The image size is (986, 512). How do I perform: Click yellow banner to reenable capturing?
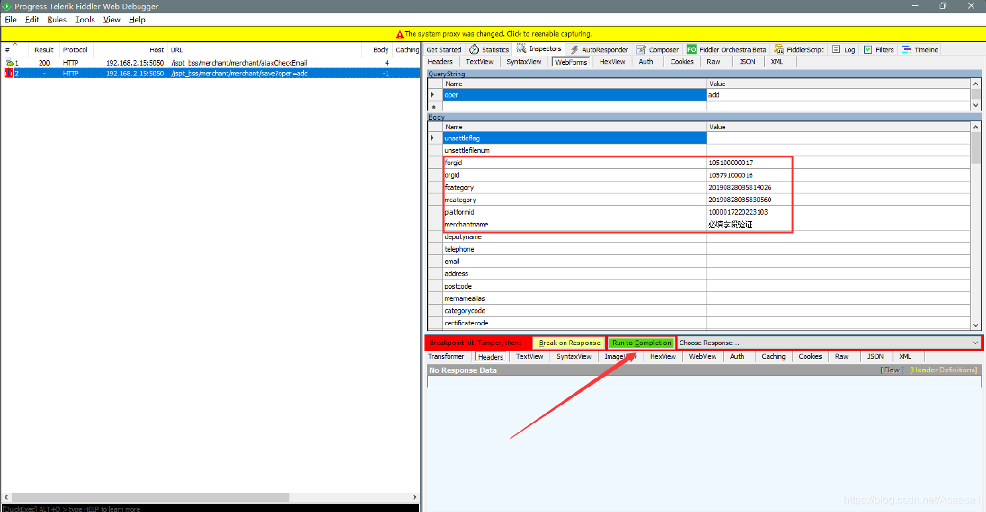(493, 34)
